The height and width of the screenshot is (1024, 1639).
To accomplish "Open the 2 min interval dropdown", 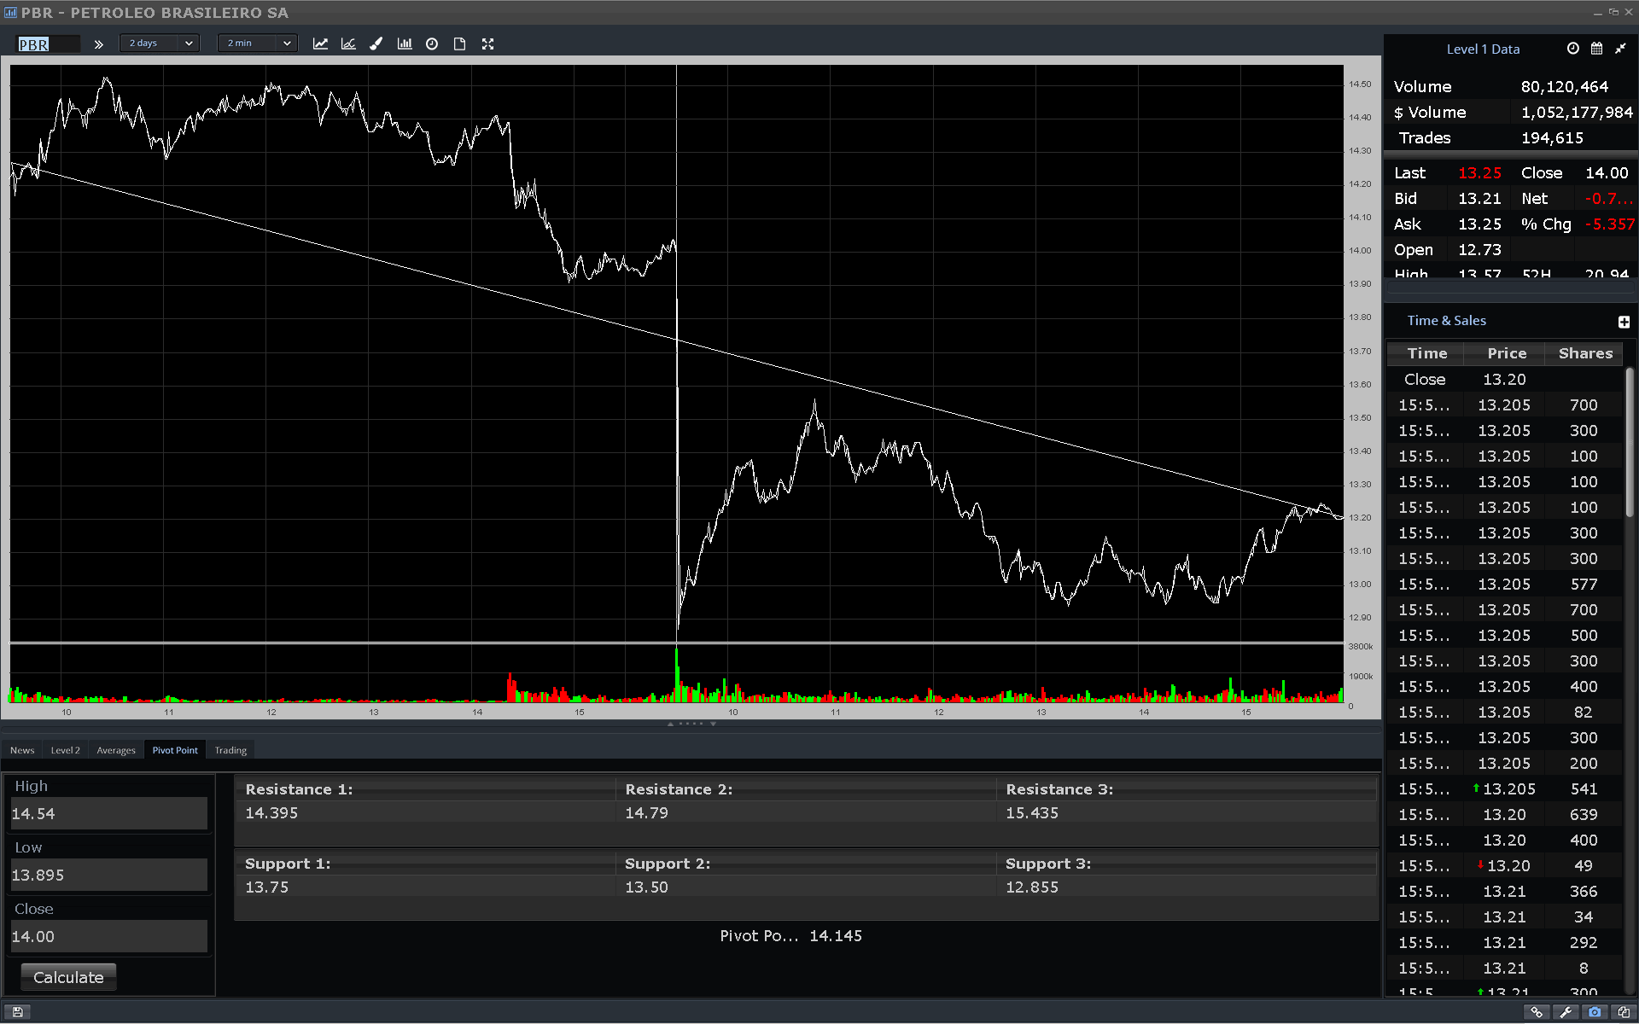I will pos(258,44).
